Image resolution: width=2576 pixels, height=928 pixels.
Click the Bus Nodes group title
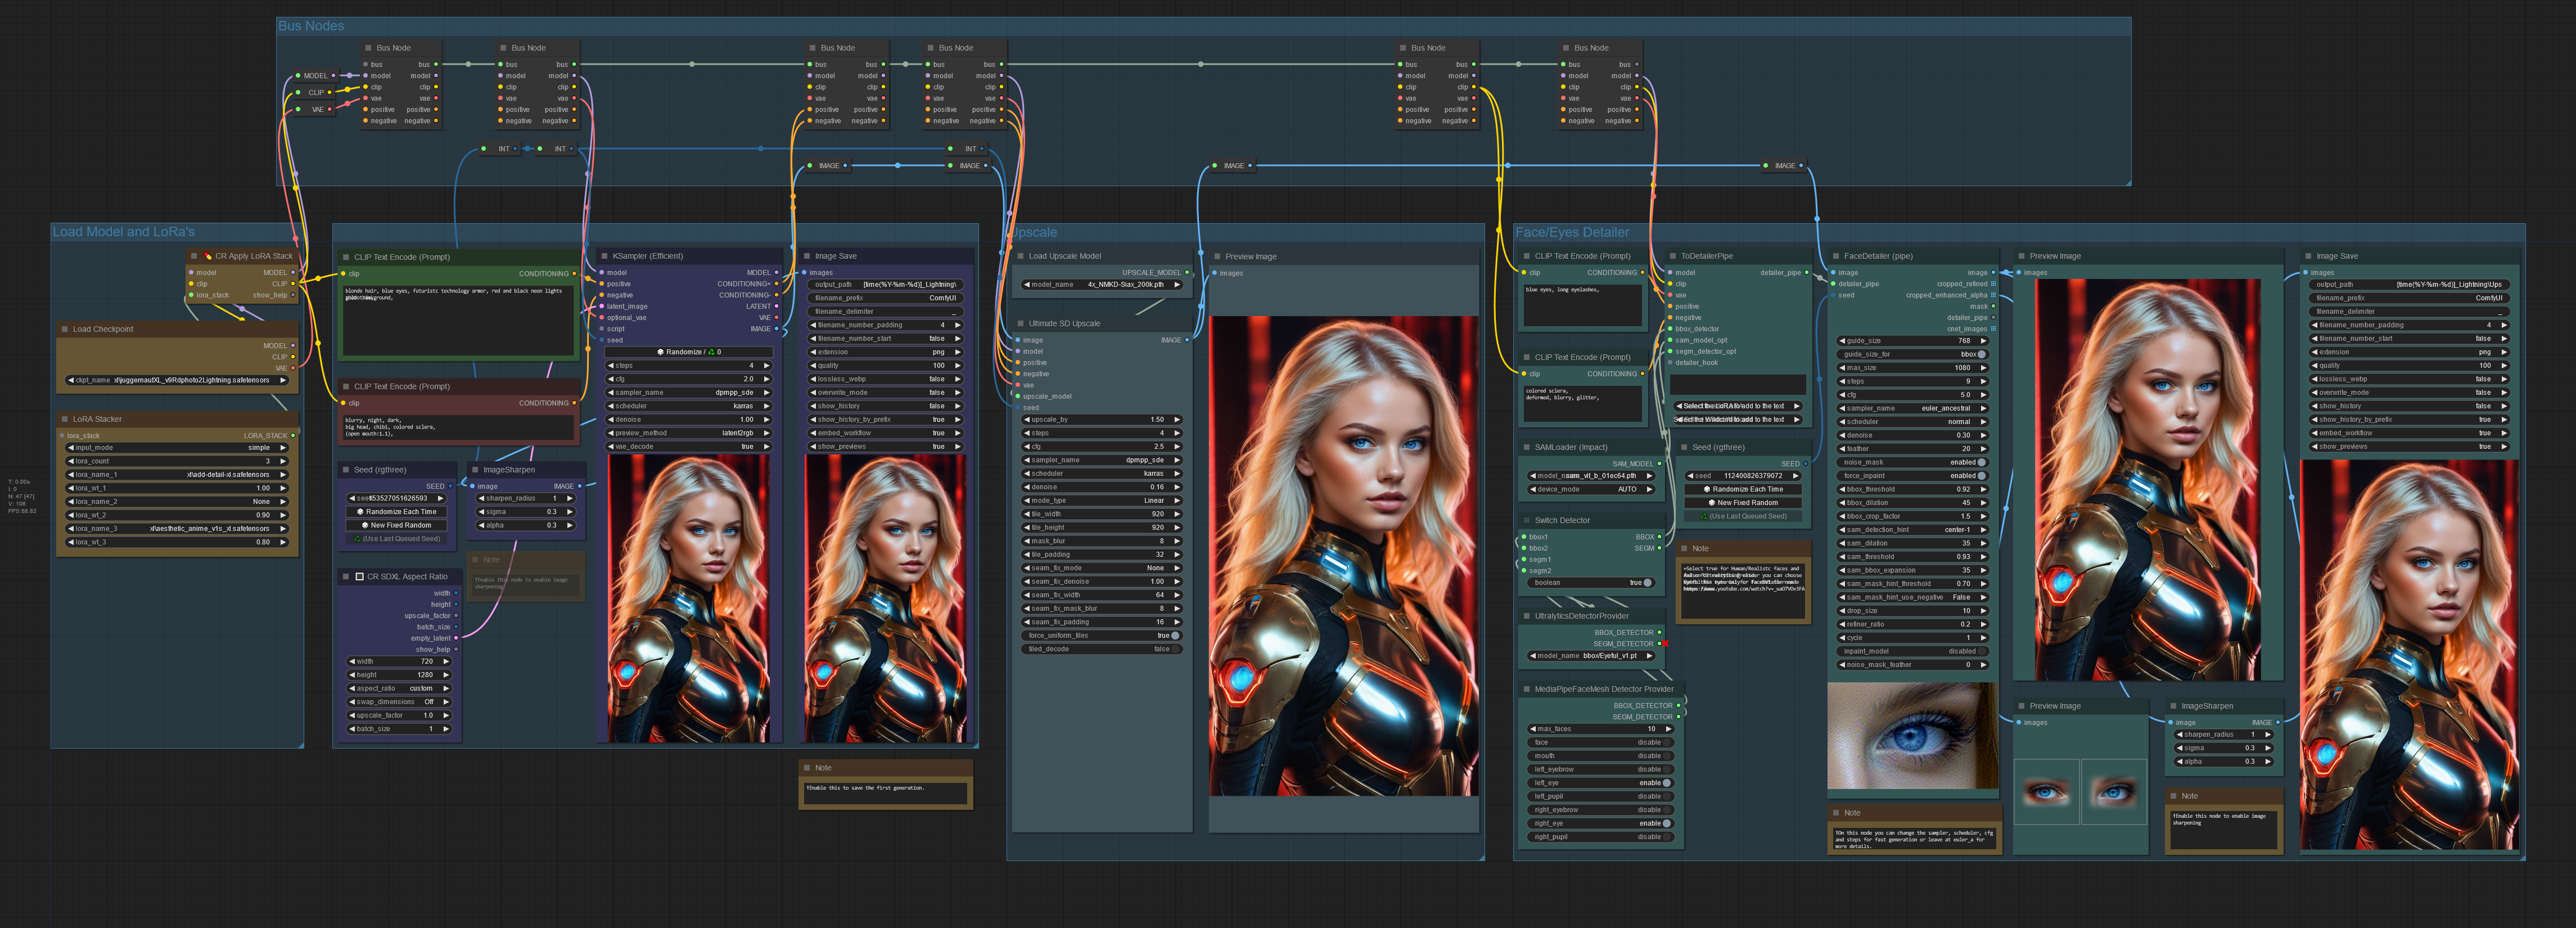coord(310,26)
